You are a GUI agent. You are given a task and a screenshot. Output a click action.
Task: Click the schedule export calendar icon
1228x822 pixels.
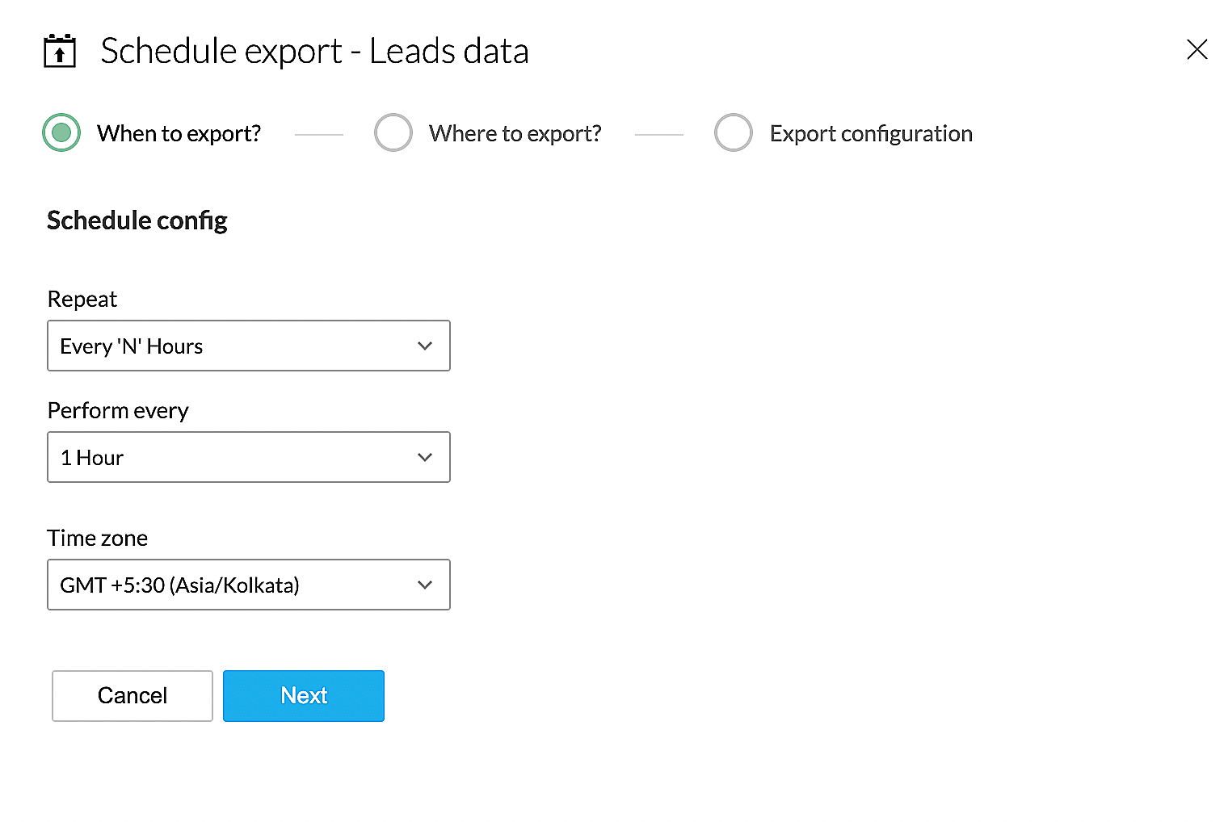[x=59, y=51]
